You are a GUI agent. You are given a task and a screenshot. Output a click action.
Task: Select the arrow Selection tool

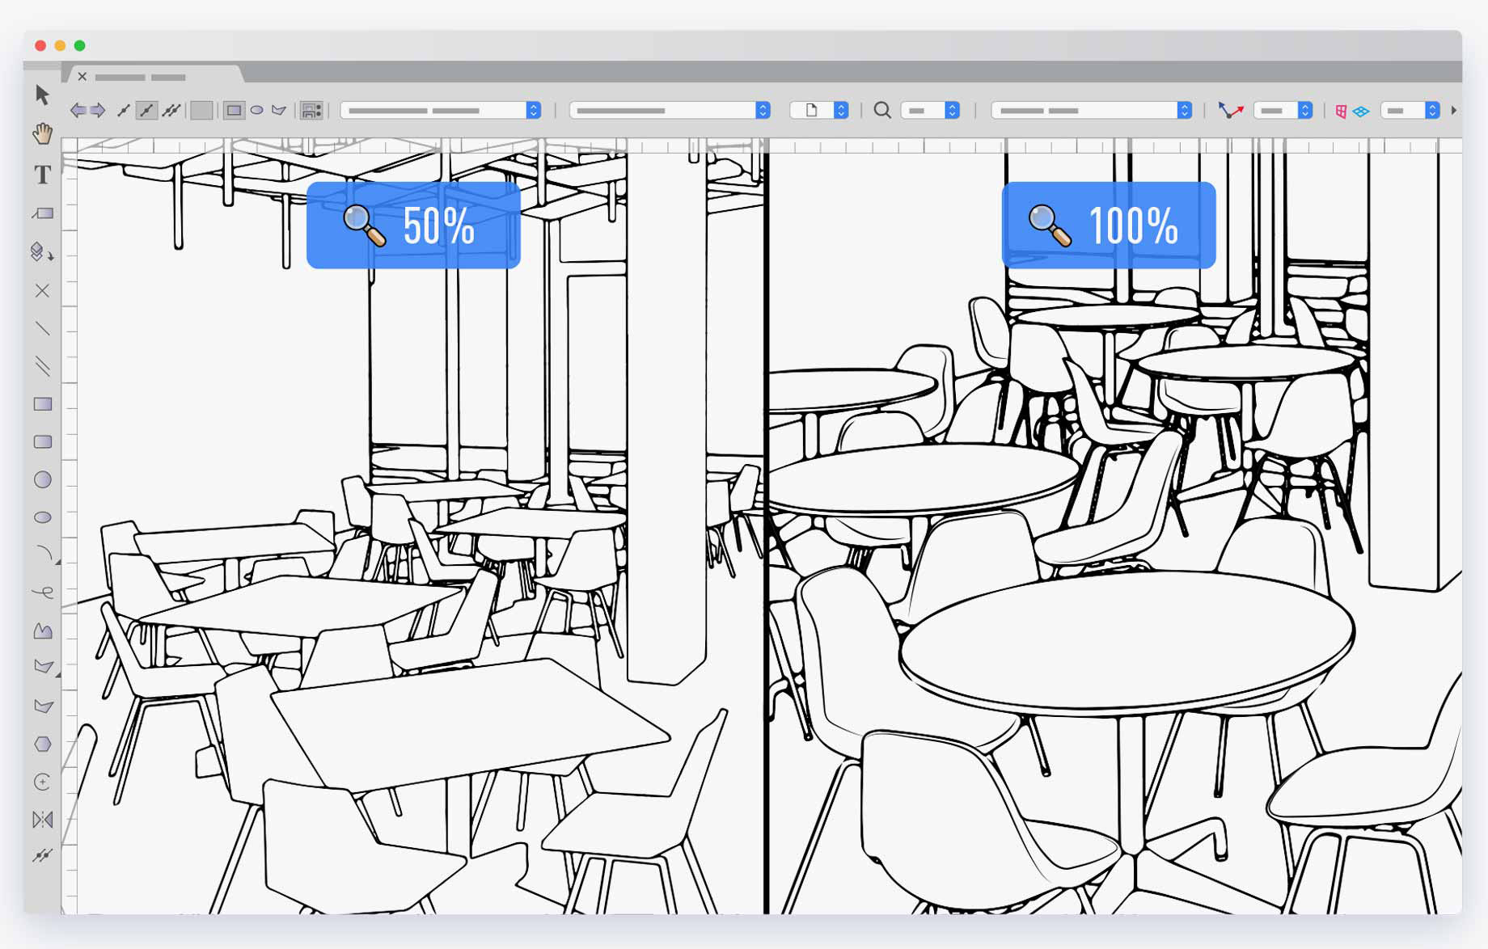[42, 95]
